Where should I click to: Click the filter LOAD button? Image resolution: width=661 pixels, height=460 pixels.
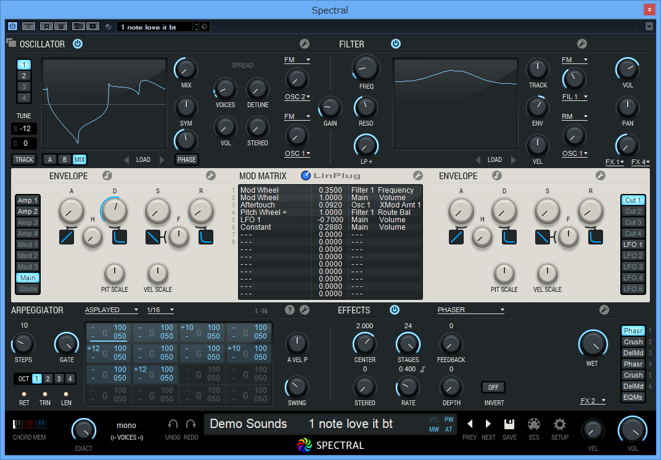(x=495, y=160)
